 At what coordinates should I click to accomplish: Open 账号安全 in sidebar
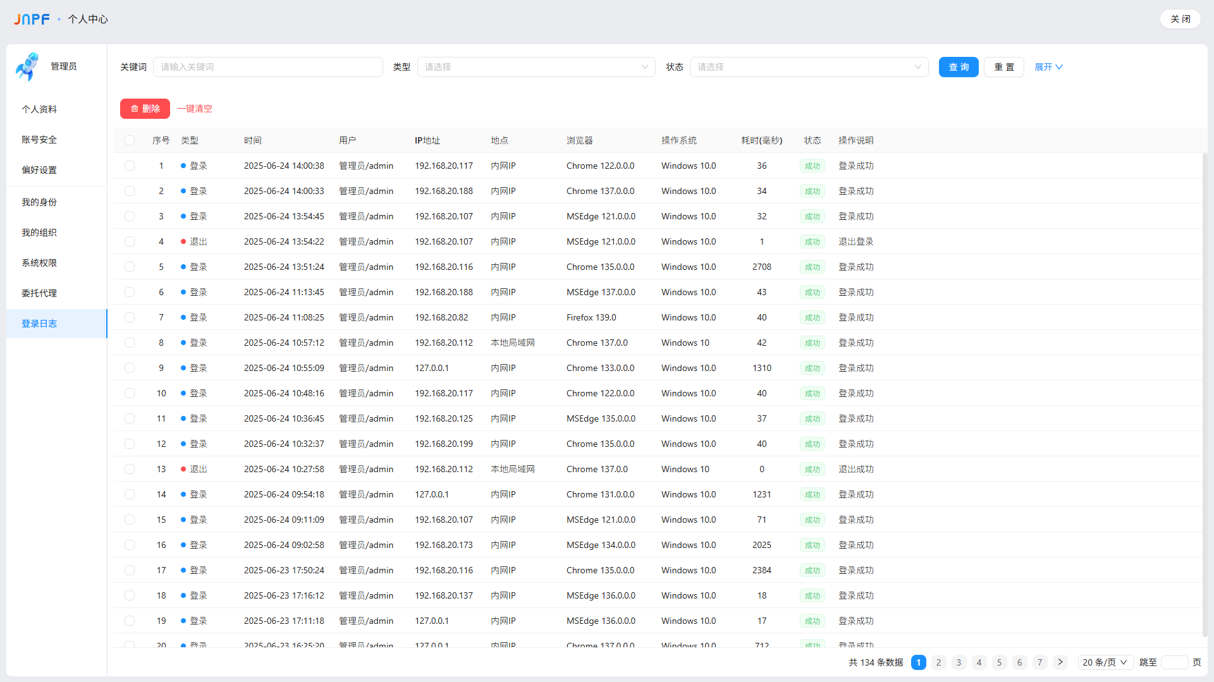(39, 140)
